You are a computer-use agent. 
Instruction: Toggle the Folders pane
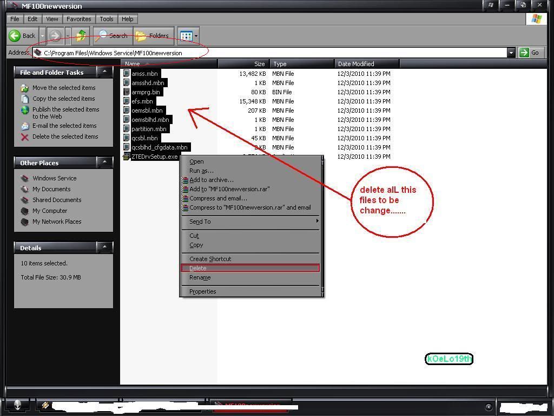point(153,36)
